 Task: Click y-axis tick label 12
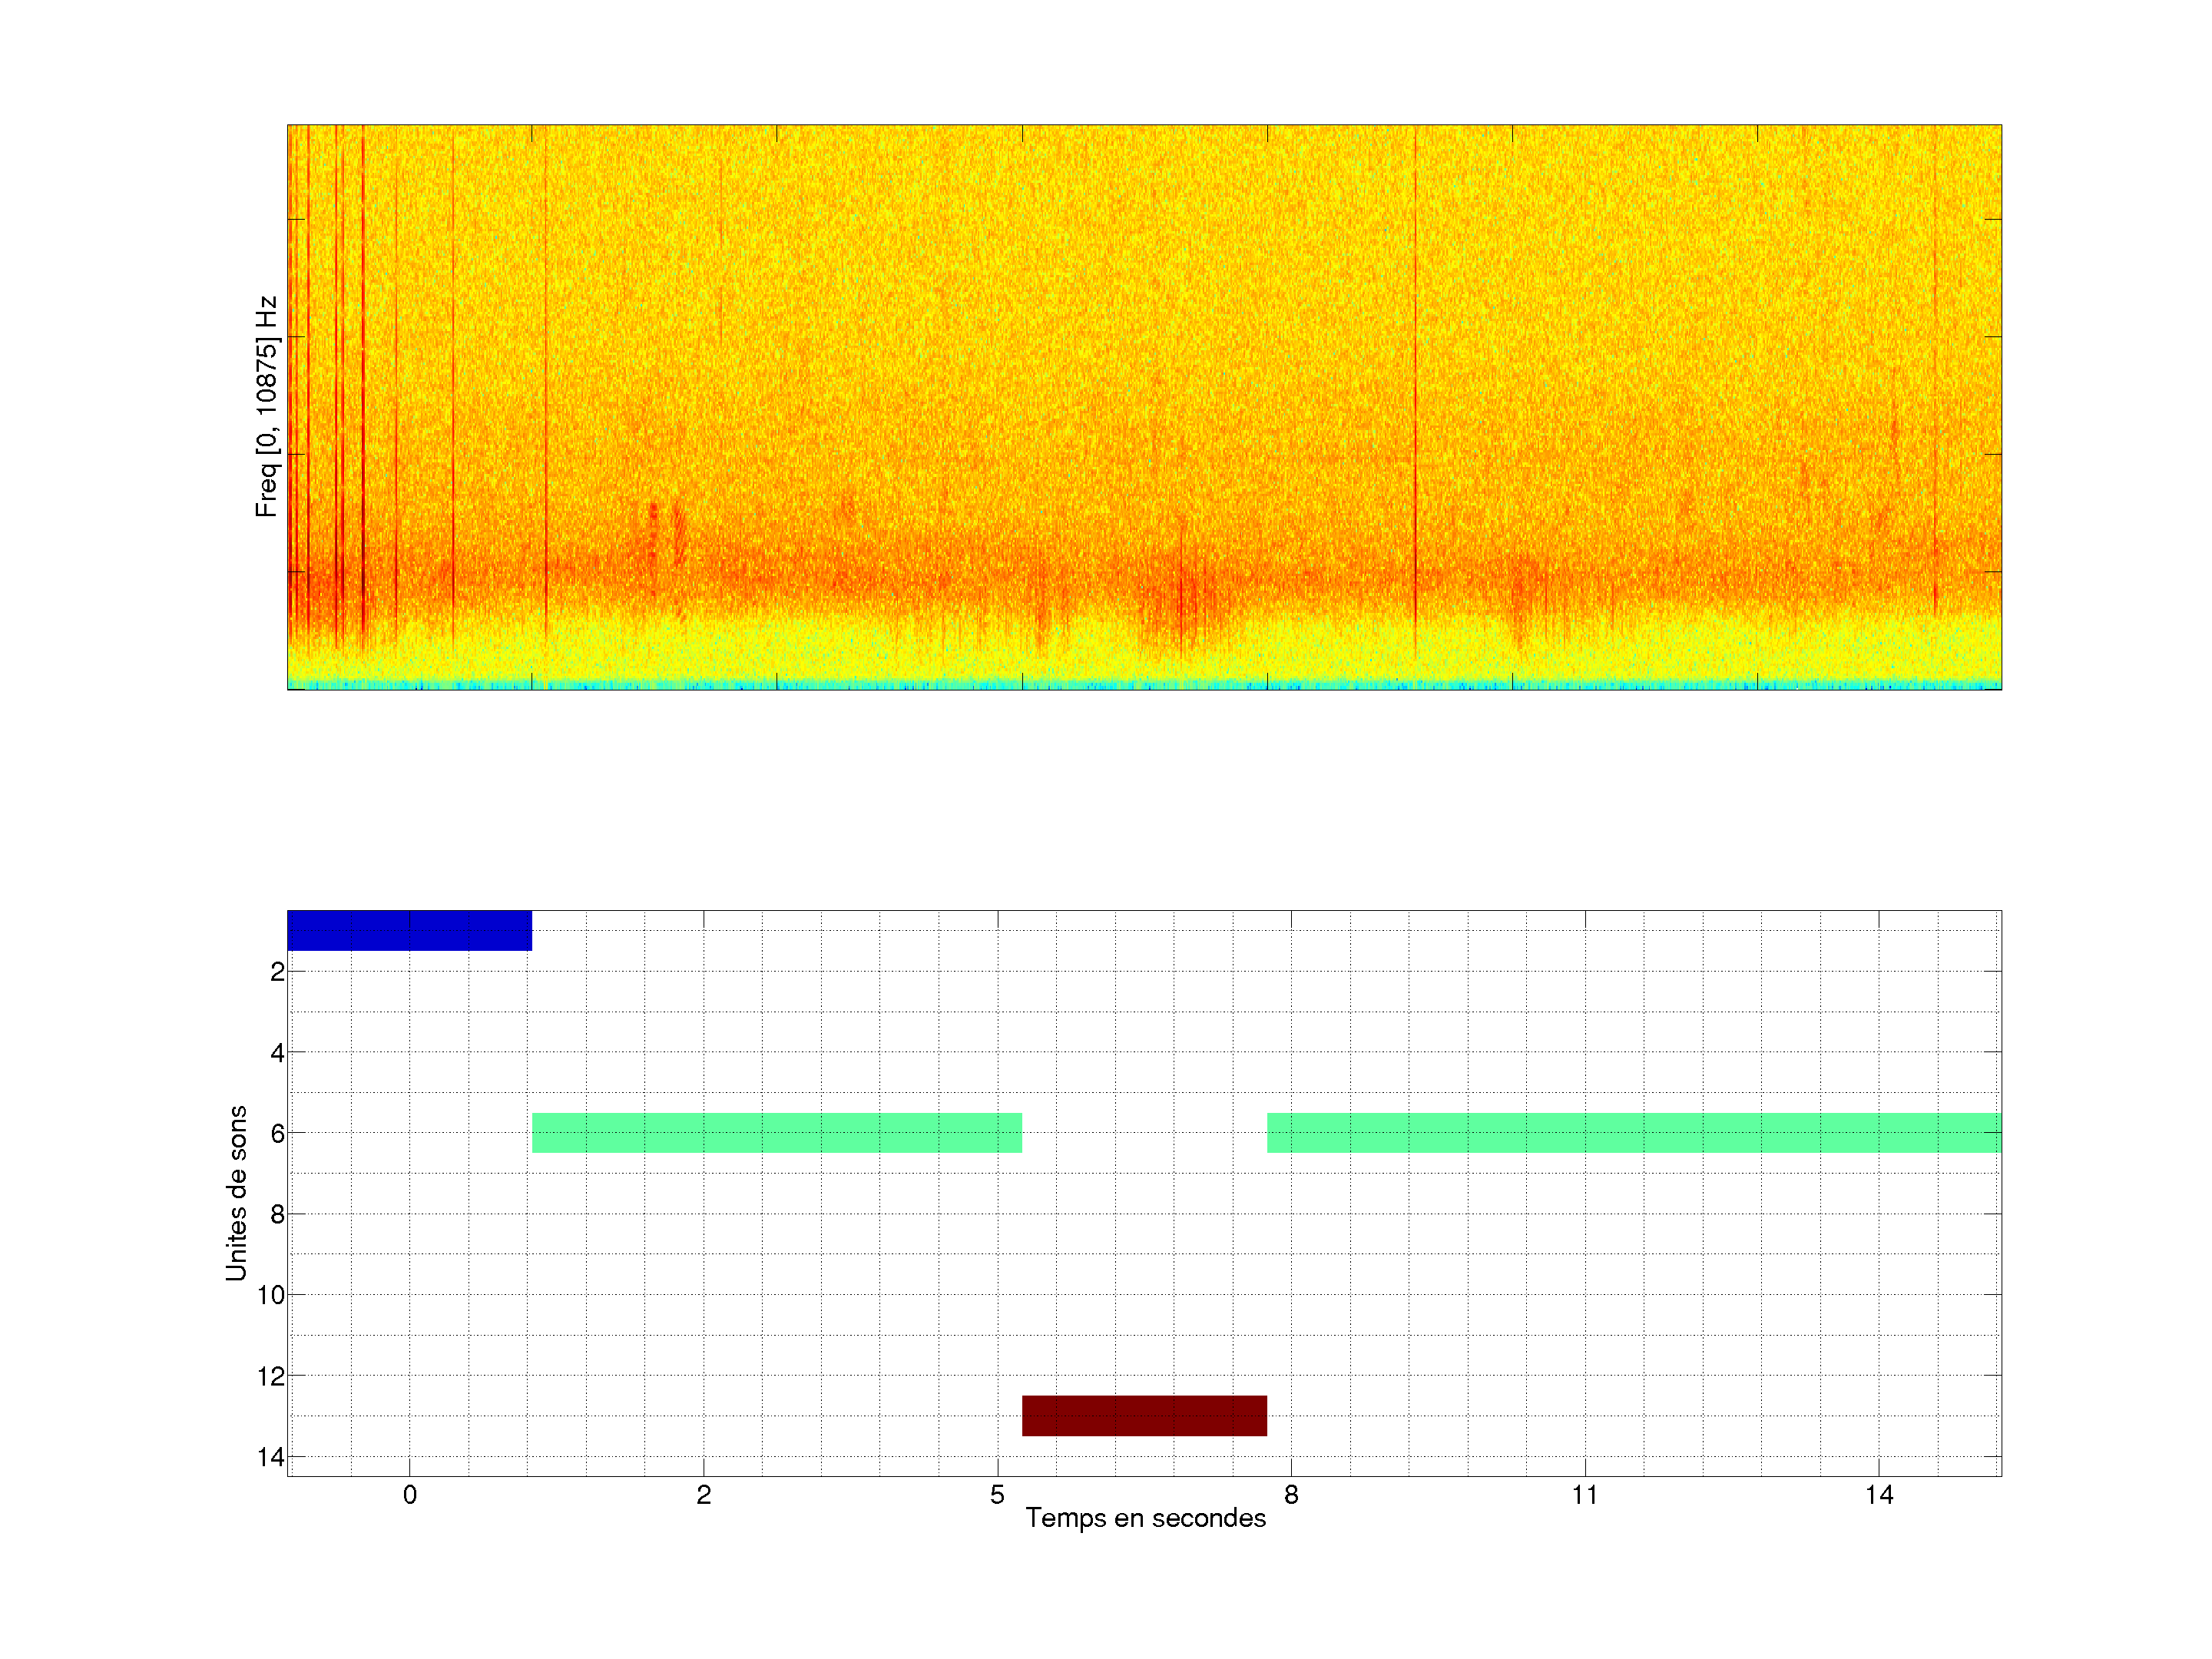[271, 1376]
